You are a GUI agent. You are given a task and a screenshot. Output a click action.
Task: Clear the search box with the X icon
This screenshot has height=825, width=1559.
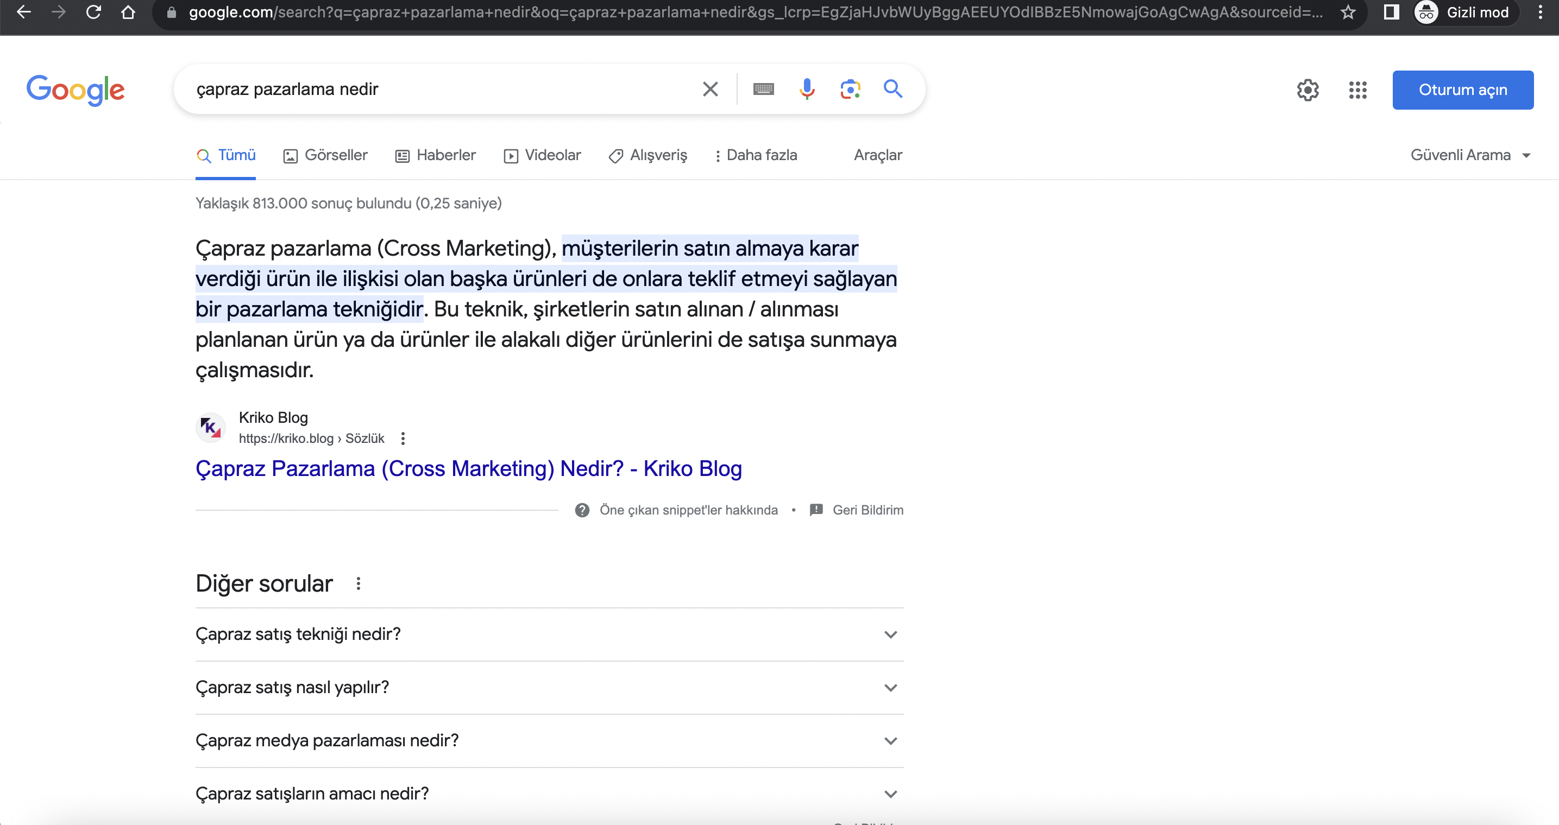click(x=710, y=90)
